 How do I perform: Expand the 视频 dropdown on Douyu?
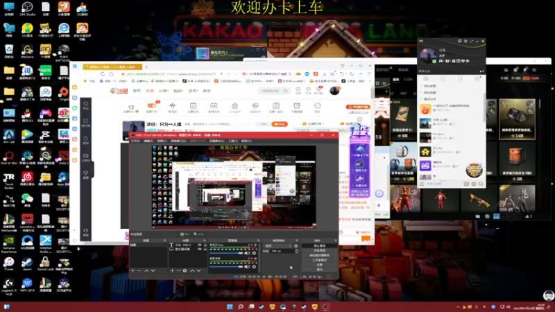click(x=178, y=91)
